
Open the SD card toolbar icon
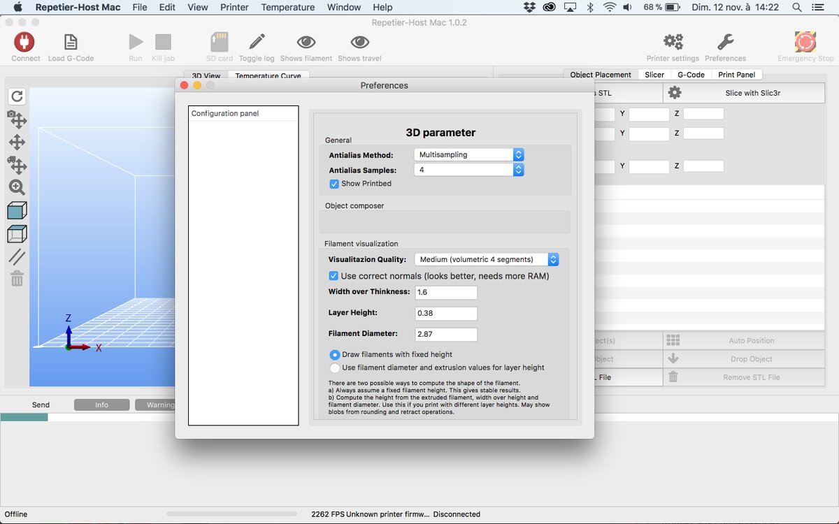pos(220,42)
